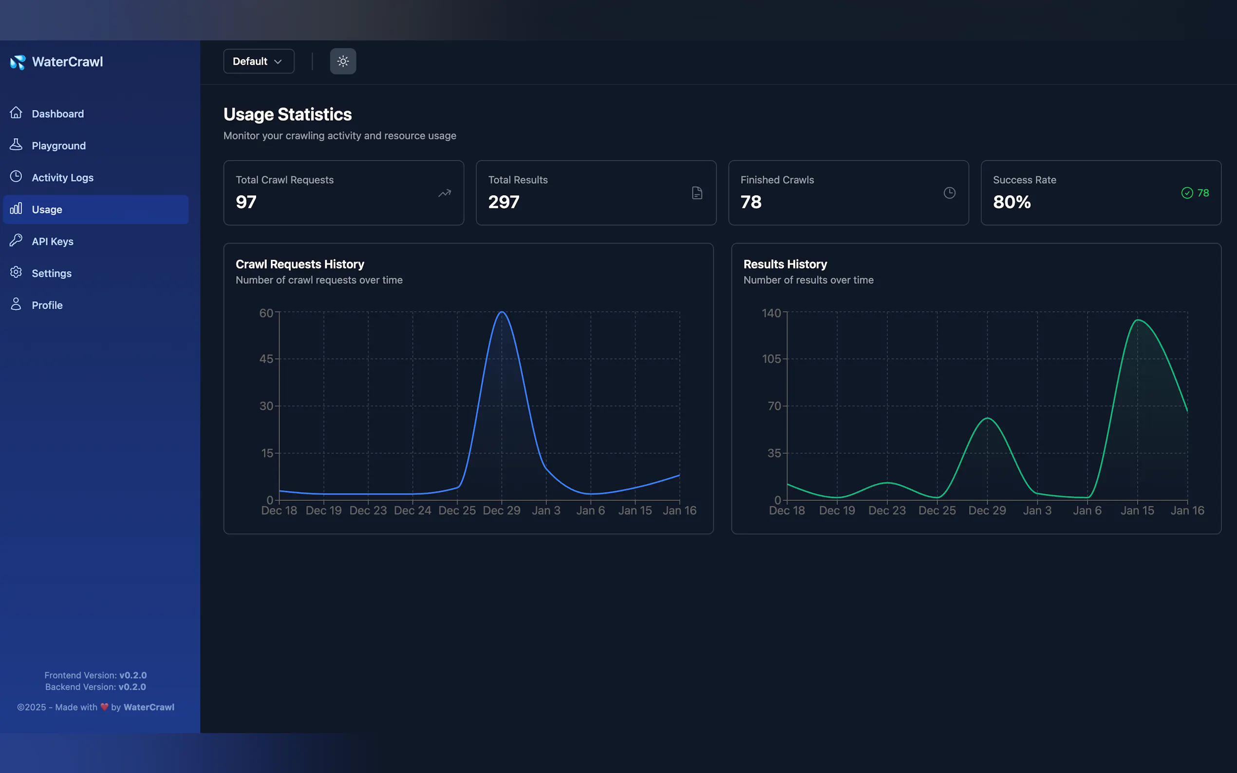The image size is (1237, 773).
Task: Click clock icon in Finished Crawls card
Action: (949, 193)
